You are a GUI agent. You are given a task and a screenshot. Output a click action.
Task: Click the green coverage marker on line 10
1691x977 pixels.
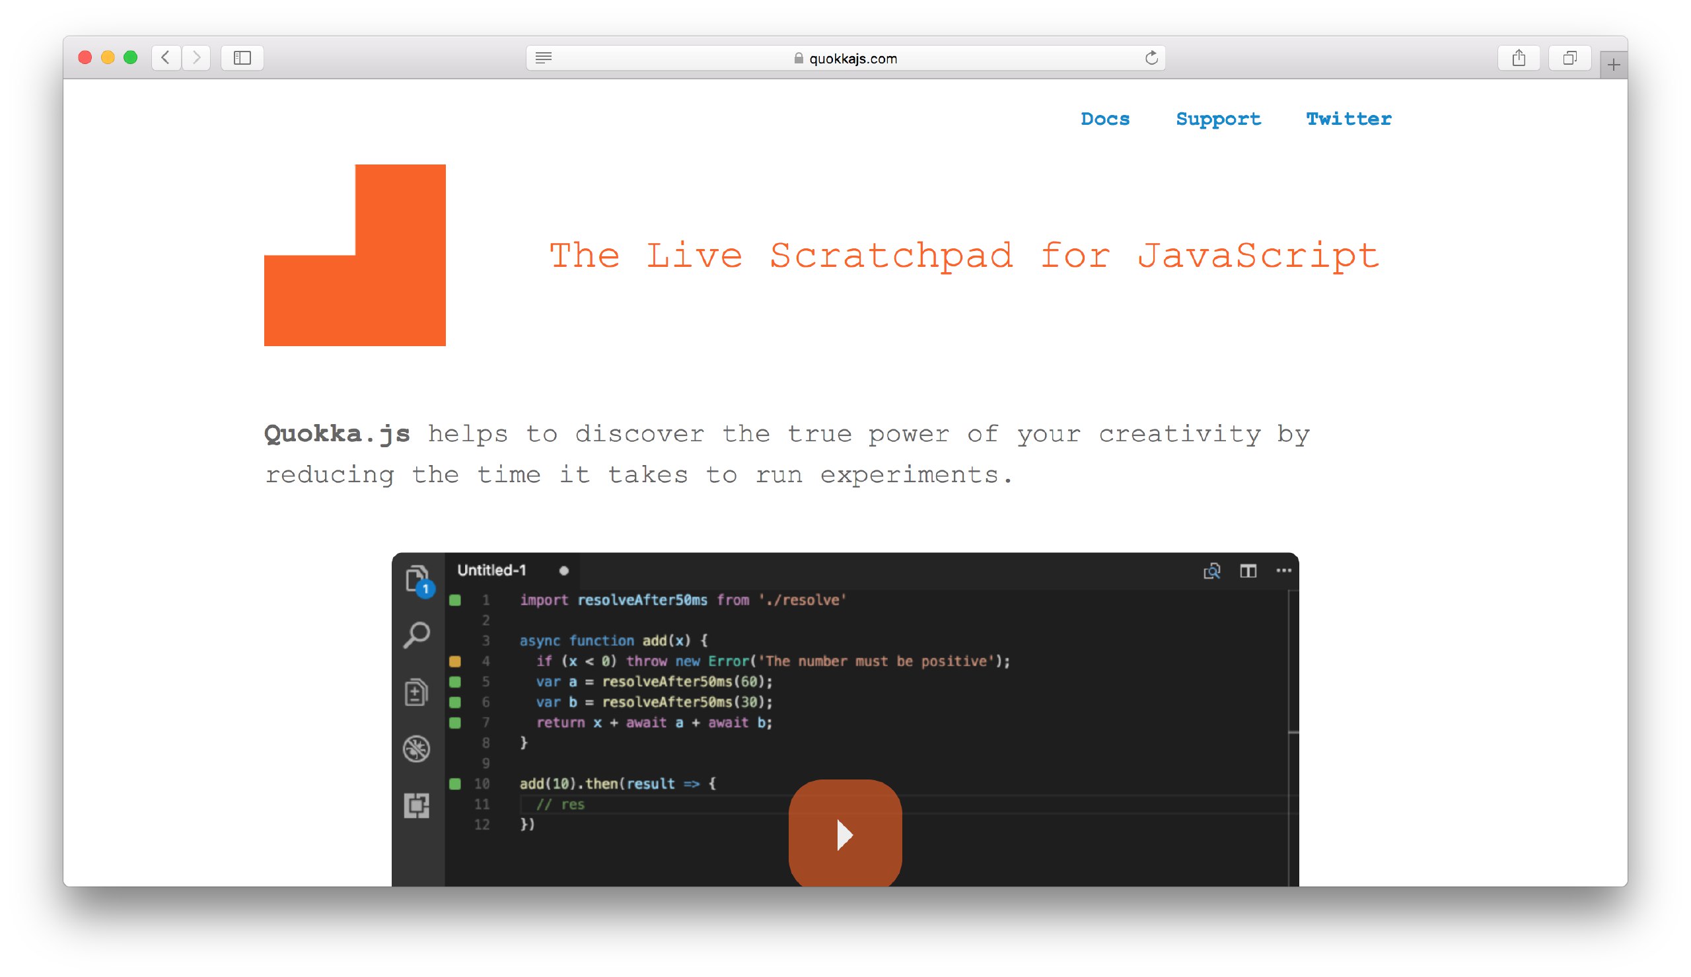click(x=454, y=783)
